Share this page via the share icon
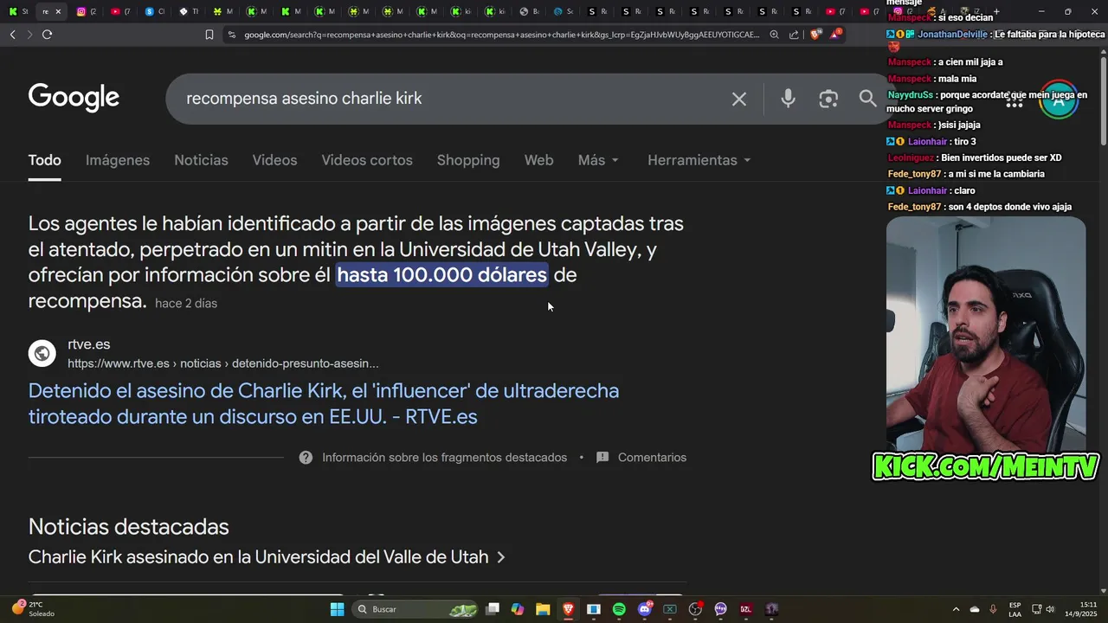Viewport: 1108px width, 623px height. 794,35
